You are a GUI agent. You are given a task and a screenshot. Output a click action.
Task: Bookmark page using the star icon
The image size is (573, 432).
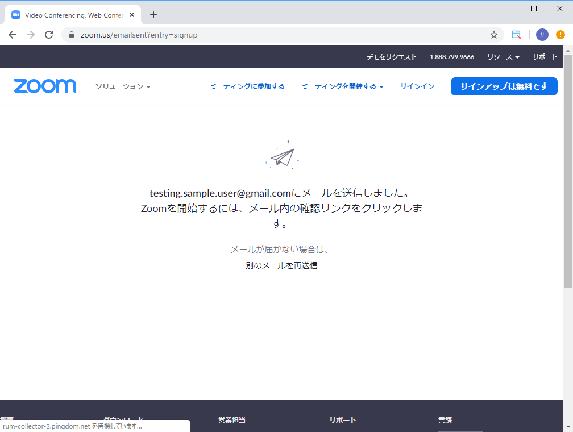pos(494,35)
